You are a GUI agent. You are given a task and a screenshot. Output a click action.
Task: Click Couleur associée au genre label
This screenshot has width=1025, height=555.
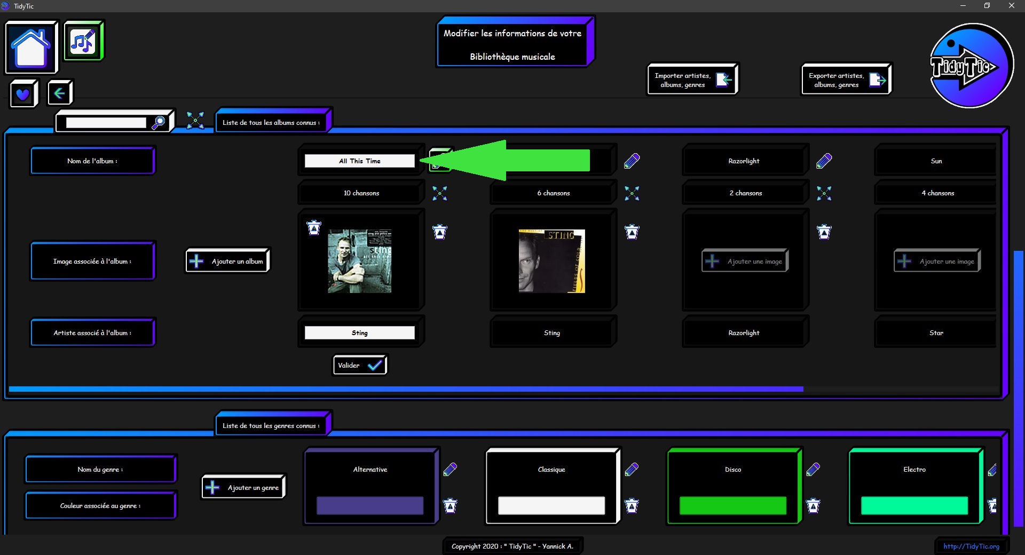[x=100, y=505]
